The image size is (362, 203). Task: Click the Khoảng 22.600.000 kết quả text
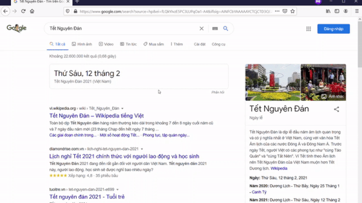click(x=82, y=56)
